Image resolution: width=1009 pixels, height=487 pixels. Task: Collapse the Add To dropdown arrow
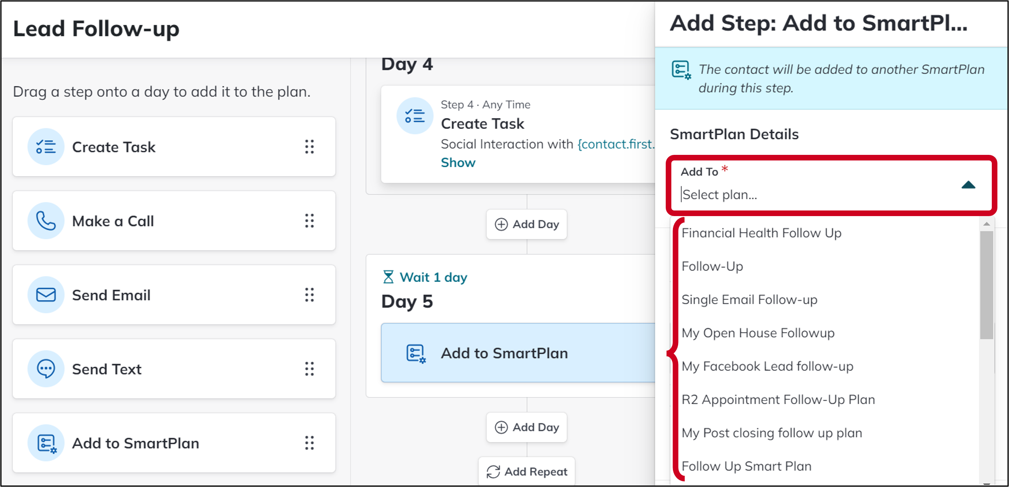(968, 185)
